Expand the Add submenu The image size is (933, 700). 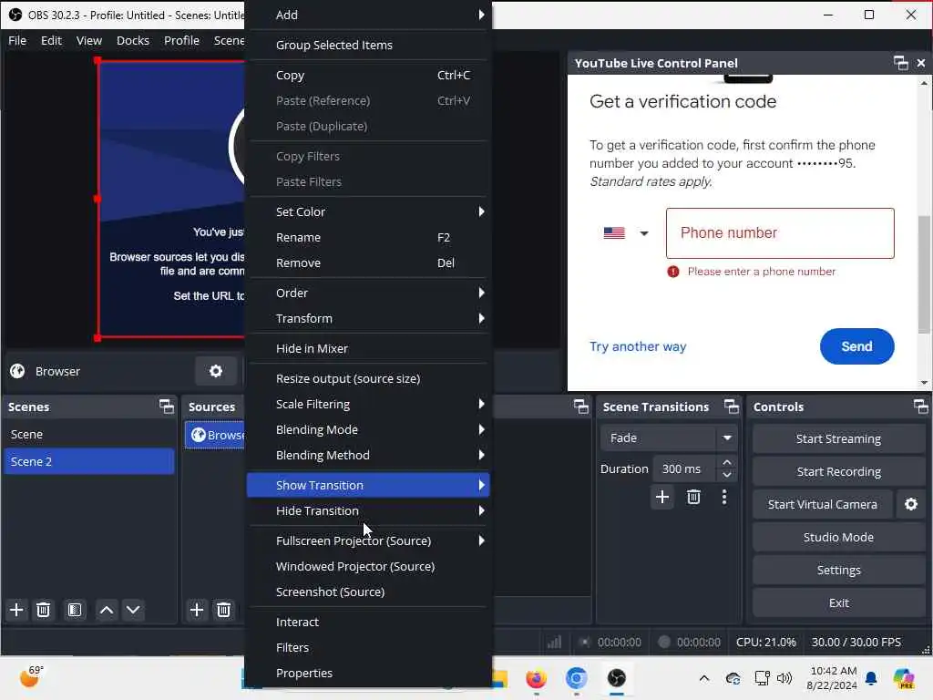pyautogui.click(x=368, y=15)
